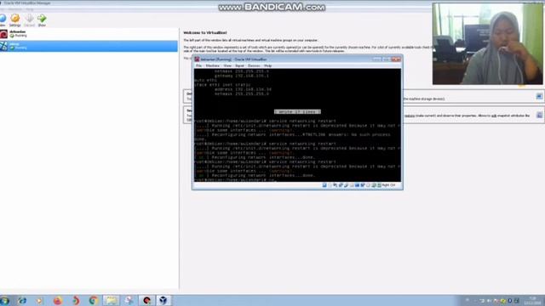545x306 pixels.
Task: Select the highlighted second VM in list
Action: pyautogui.click(x=89, y=46)
